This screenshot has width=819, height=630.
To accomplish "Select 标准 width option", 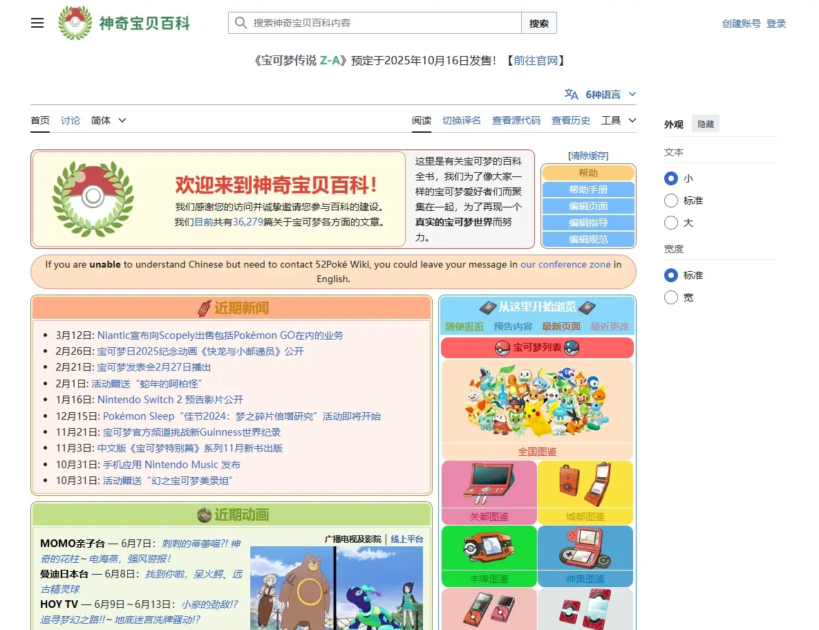I will [x=671, y=275].
